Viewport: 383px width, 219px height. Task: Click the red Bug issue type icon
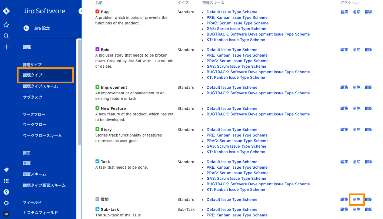(97, 11)
